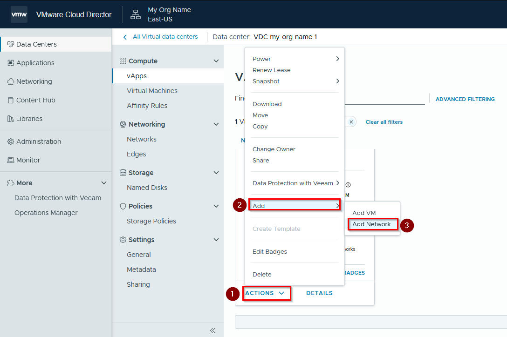The height and width of the screenshot is (337, 507).
Task: Open Operations Manager
Action: click(x=46, y=213)
